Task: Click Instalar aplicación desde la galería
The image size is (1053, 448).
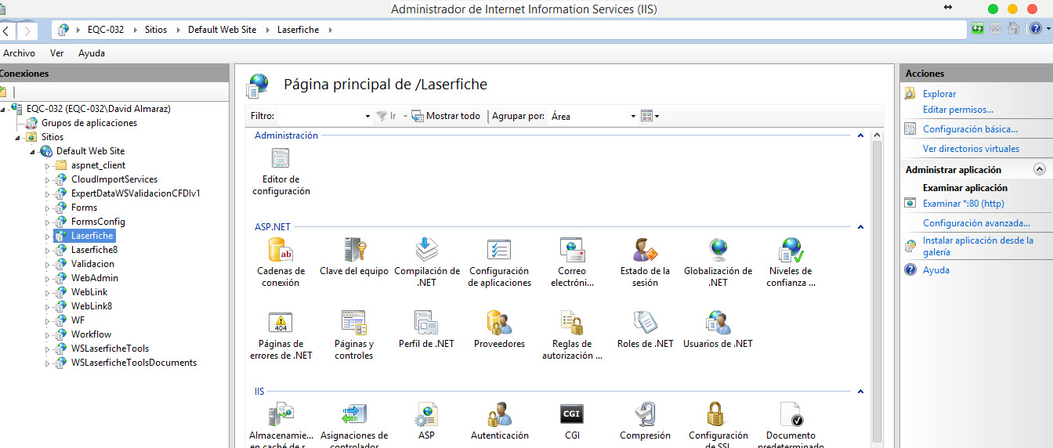Action: [978, 247]
